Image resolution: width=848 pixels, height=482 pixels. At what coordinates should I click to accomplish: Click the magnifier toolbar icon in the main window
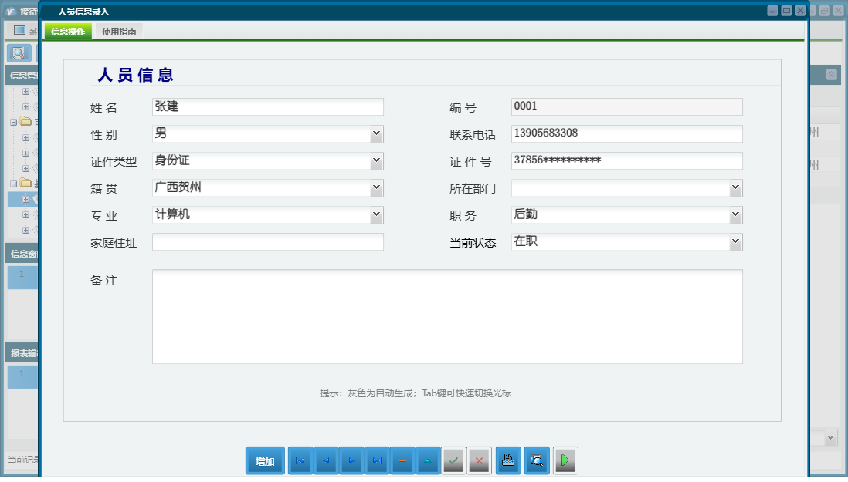pos(19,53)
